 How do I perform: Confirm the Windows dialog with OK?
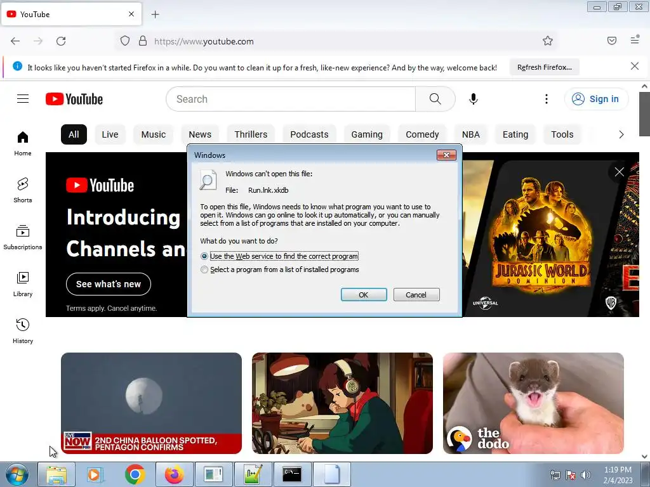click(364, 294)
